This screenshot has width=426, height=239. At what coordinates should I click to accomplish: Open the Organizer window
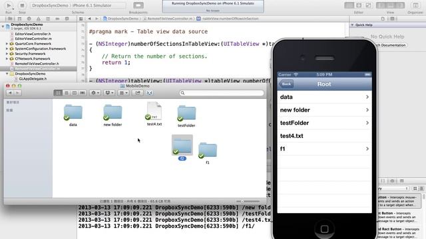[415, 5]
